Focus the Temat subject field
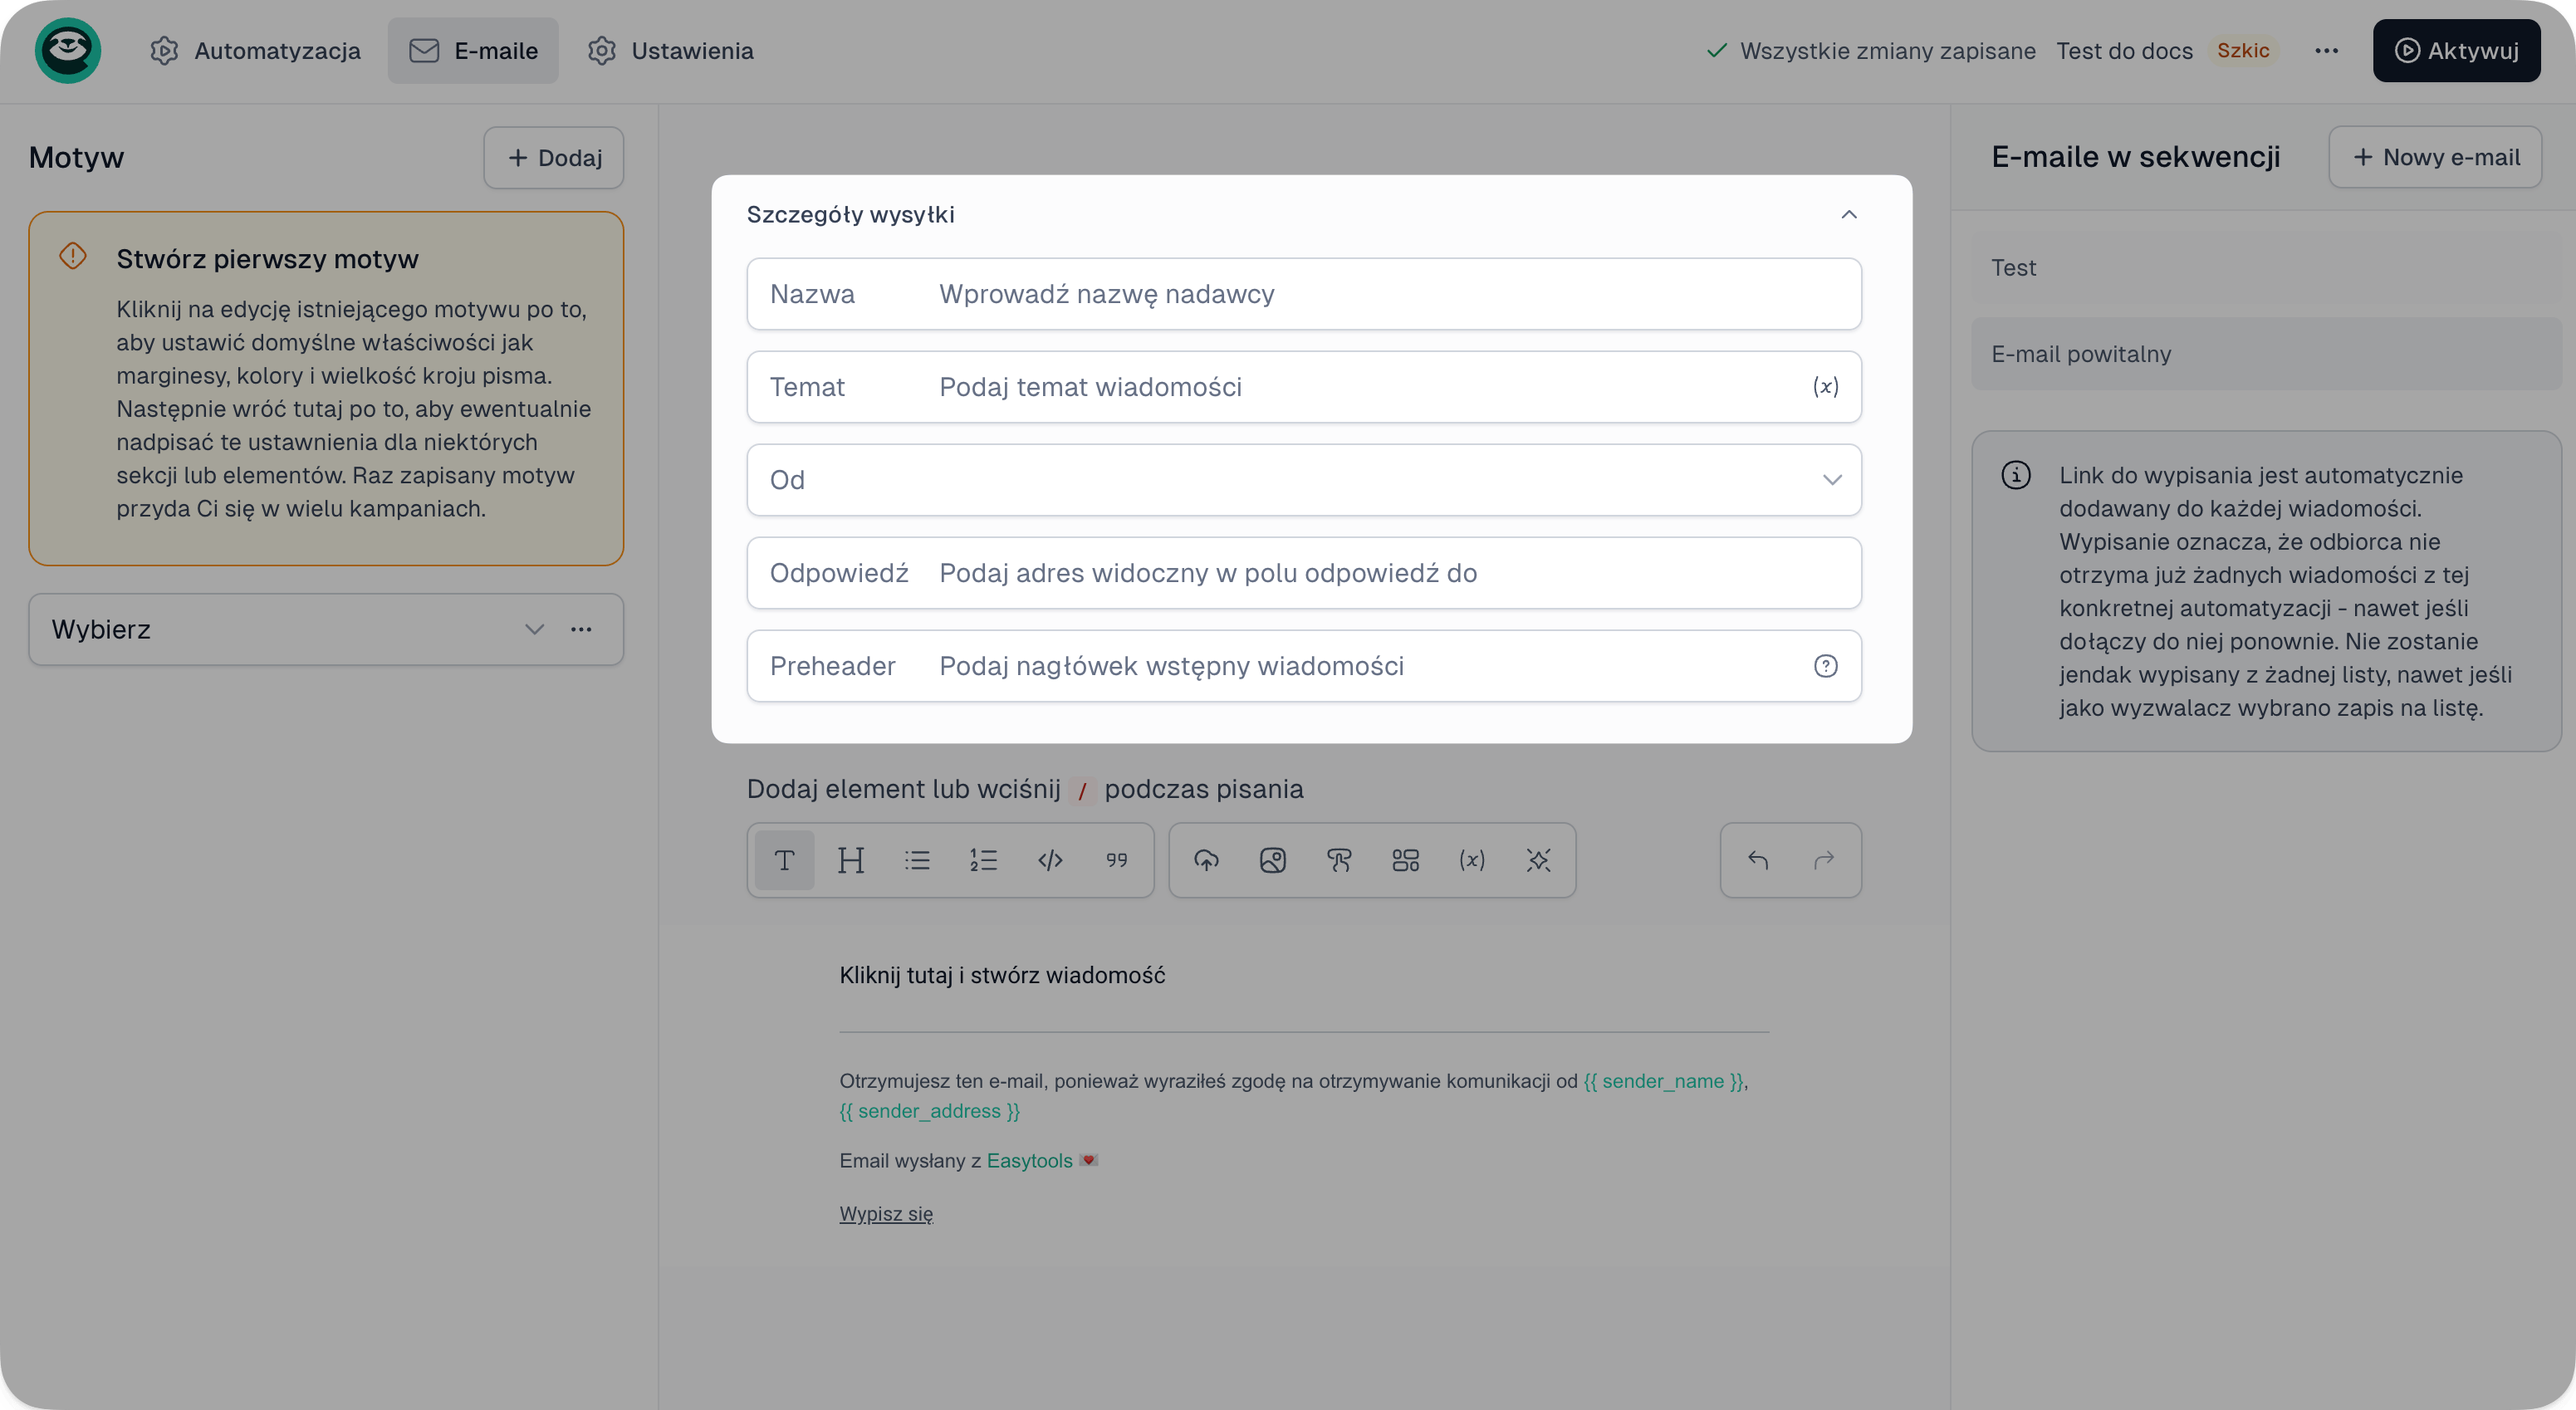The height and width of the screenshot is (1410, 2576). click(x=1304, y=387)
